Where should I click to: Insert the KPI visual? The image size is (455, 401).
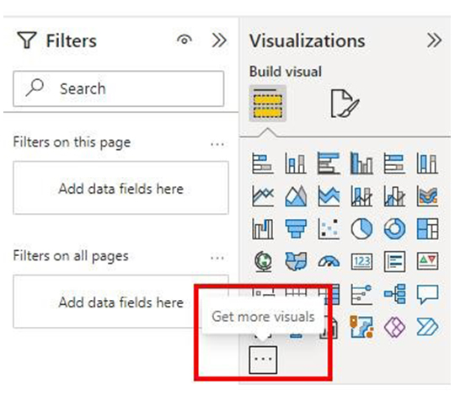(427, 261)
